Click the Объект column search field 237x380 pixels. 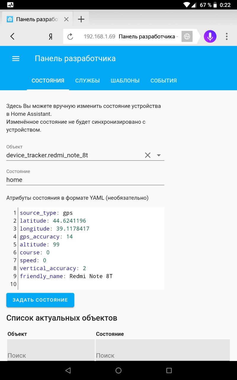[x=51, y=350]
